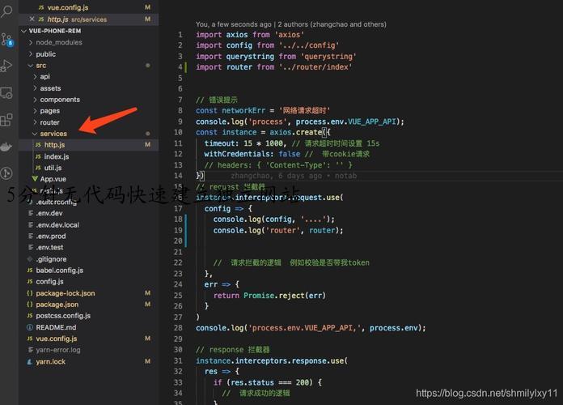Open the .gitignore file
The height and width of the screenshot is (405, 563).
51,259
